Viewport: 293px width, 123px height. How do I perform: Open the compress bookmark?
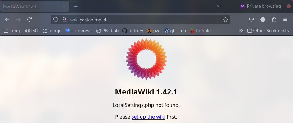coord(78,31)
